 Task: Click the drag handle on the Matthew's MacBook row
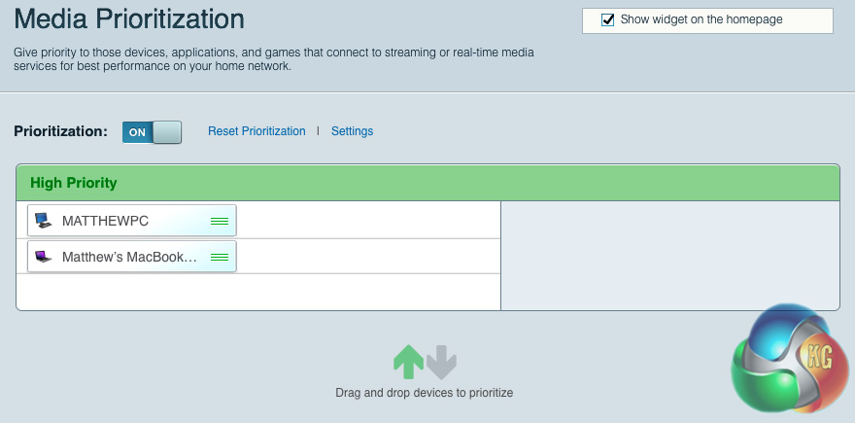pyautogui.click(x=220, y=258)
